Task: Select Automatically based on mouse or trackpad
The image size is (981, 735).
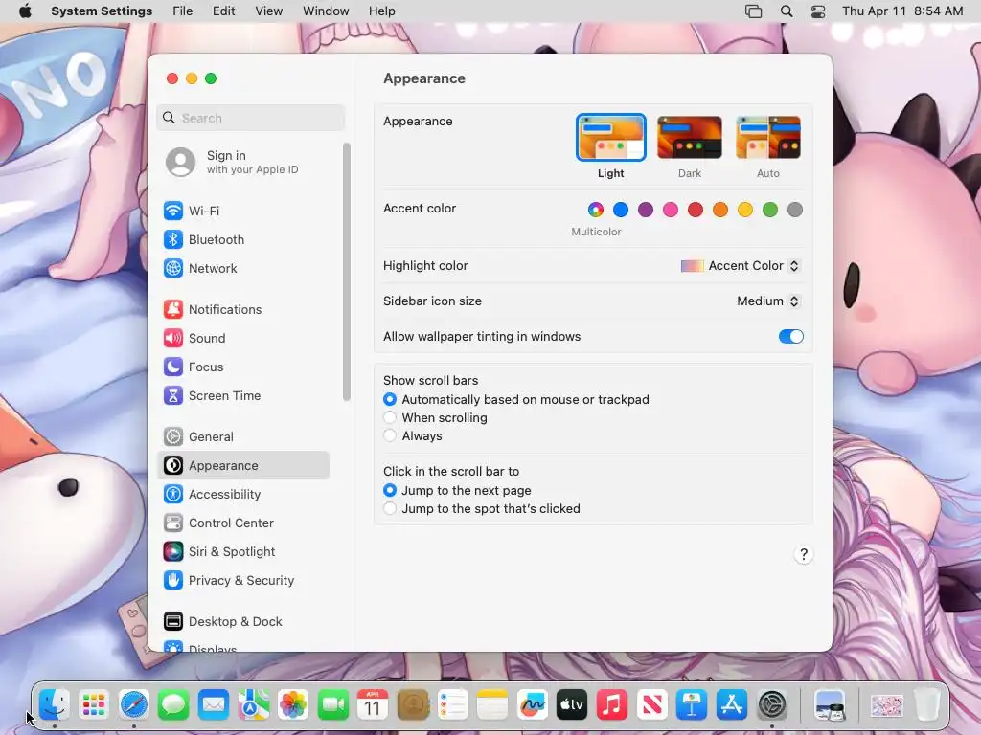Action: pyautogui.click(x=390, y=399)
